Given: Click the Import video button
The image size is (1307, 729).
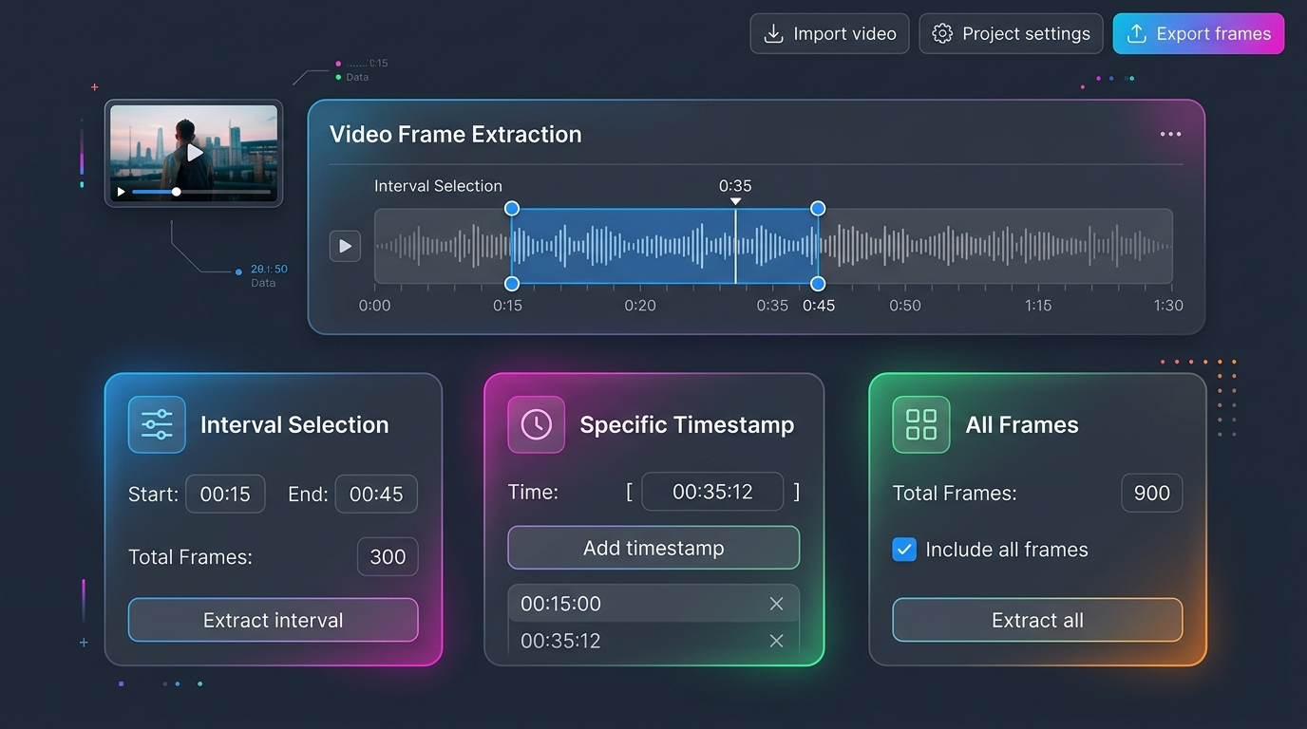Looking at the screenshot, I should 829,33.
